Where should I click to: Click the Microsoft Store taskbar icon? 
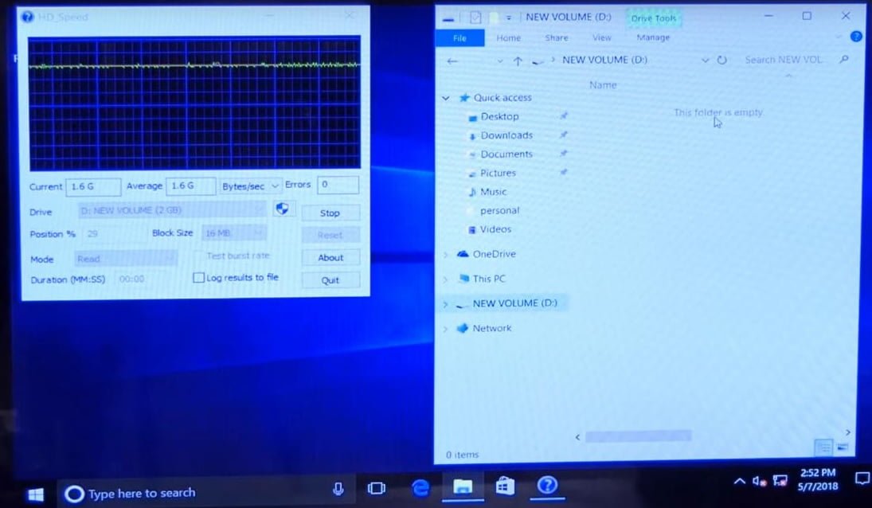505,487
